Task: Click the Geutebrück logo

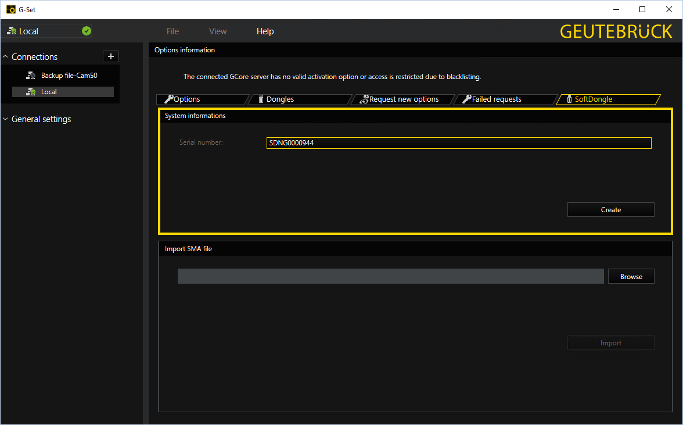Action: [x=616, y=31]
